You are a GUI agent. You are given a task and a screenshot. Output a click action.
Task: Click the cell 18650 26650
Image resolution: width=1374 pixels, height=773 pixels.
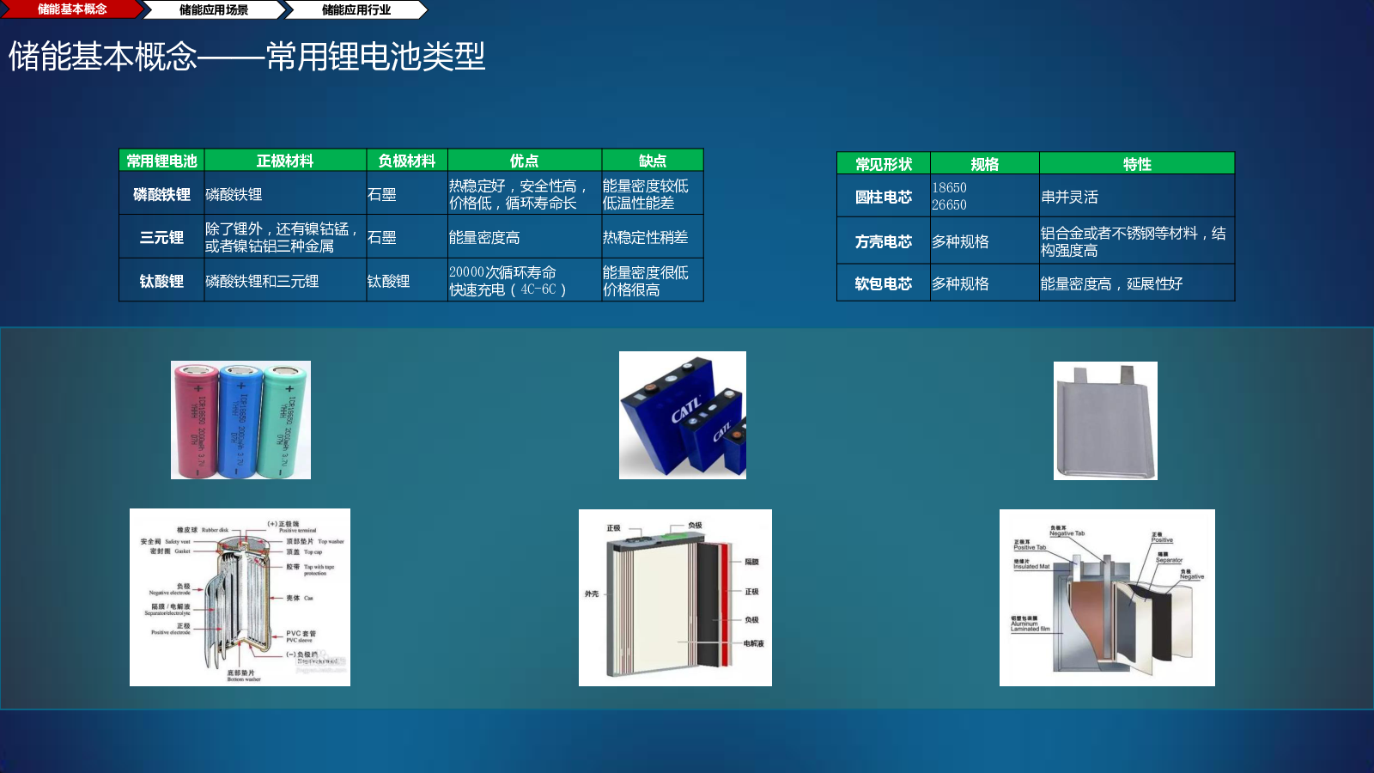[985, 197]
